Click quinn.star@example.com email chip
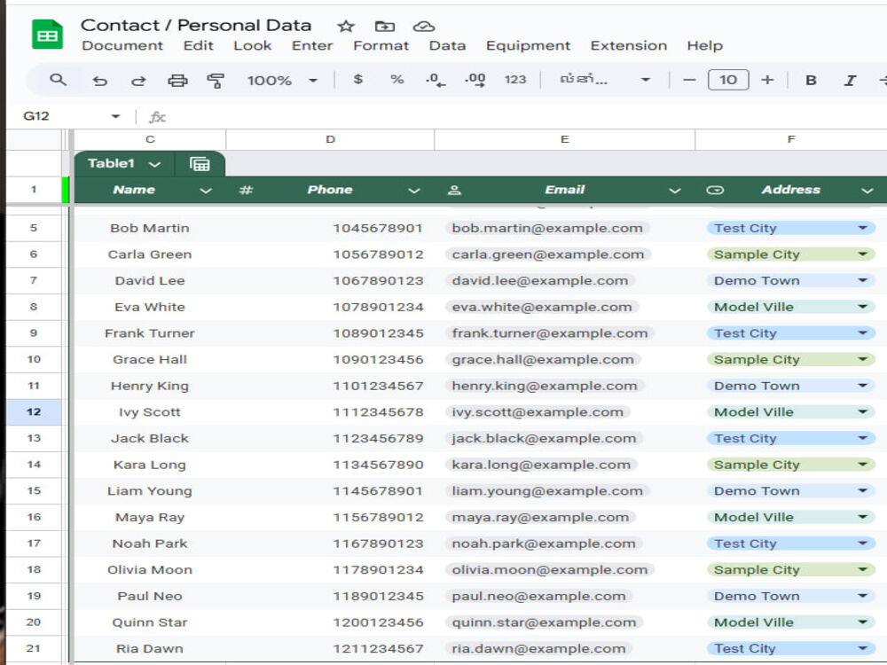Image resolution: width=887 pixels, height=665 pixels. pos(544,622)
